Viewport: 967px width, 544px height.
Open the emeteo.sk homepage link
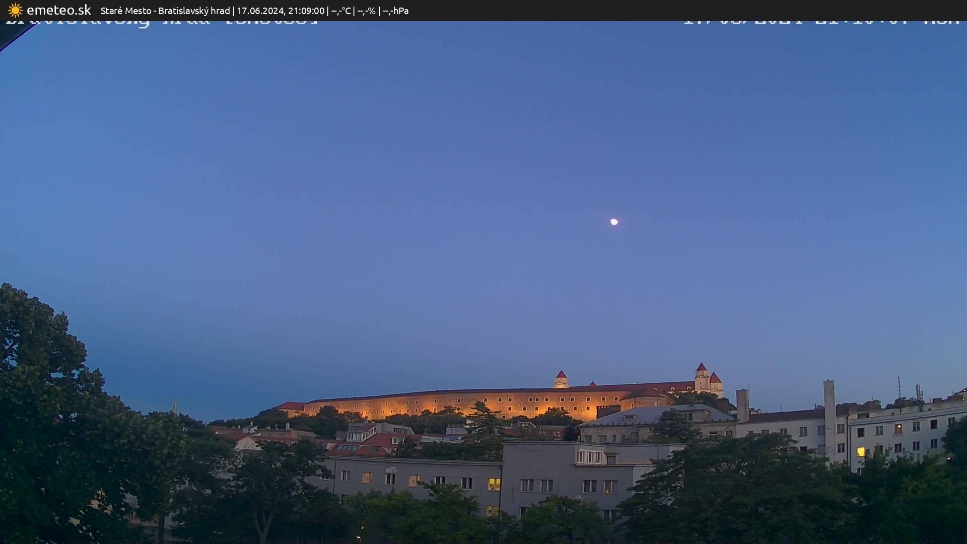58,10
